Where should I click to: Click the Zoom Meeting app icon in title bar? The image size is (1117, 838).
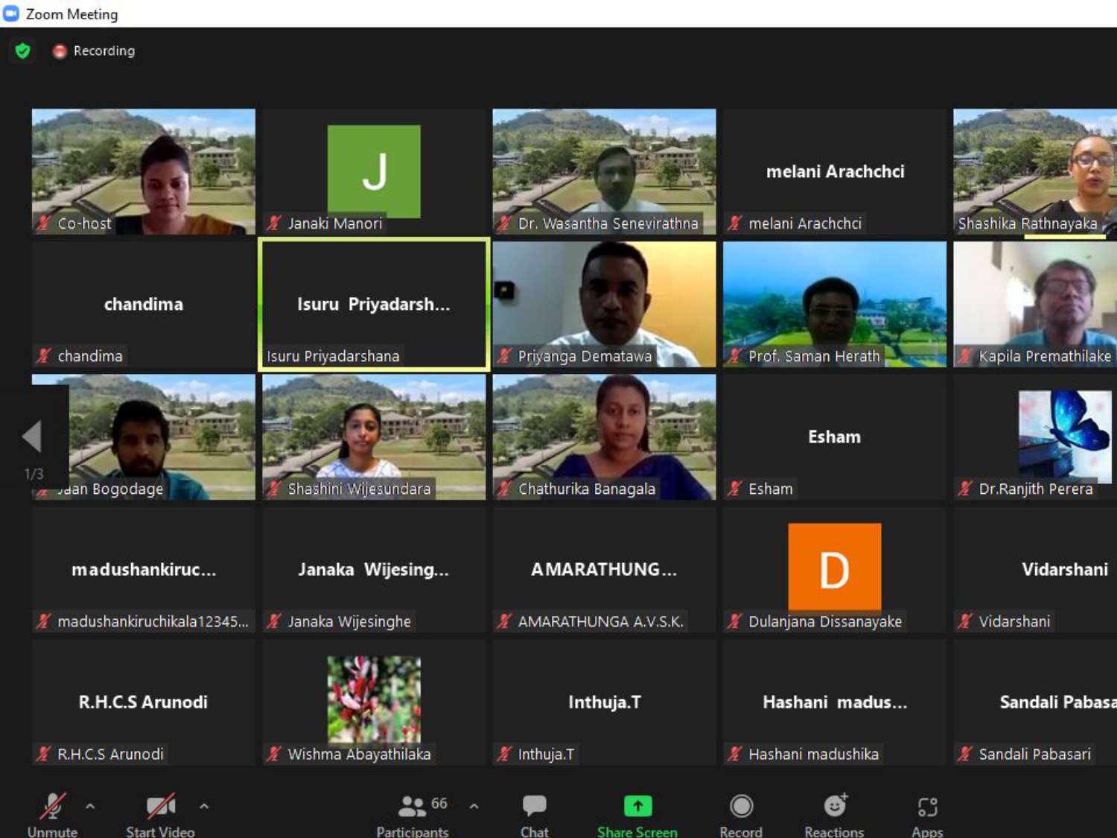coord(11,13)
